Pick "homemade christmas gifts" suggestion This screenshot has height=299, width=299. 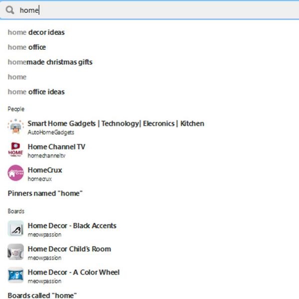point(50,62)
